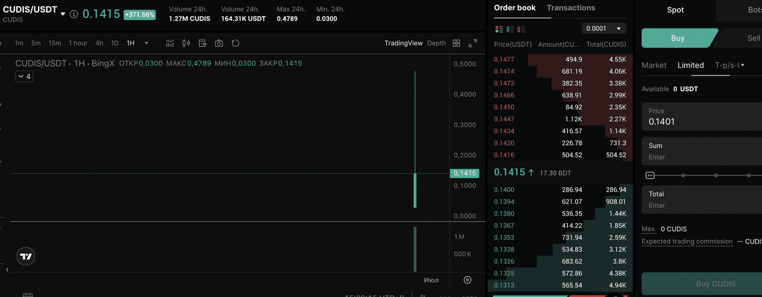Focus the Total input field
Image resolution: width=762 pixels, height=297 pixels.
(702, 200)
